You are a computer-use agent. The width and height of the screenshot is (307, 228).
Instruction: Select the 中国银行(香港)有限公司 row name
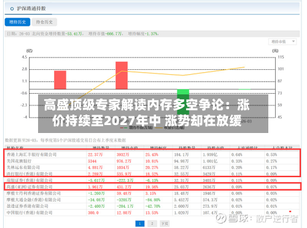(29, 213)
